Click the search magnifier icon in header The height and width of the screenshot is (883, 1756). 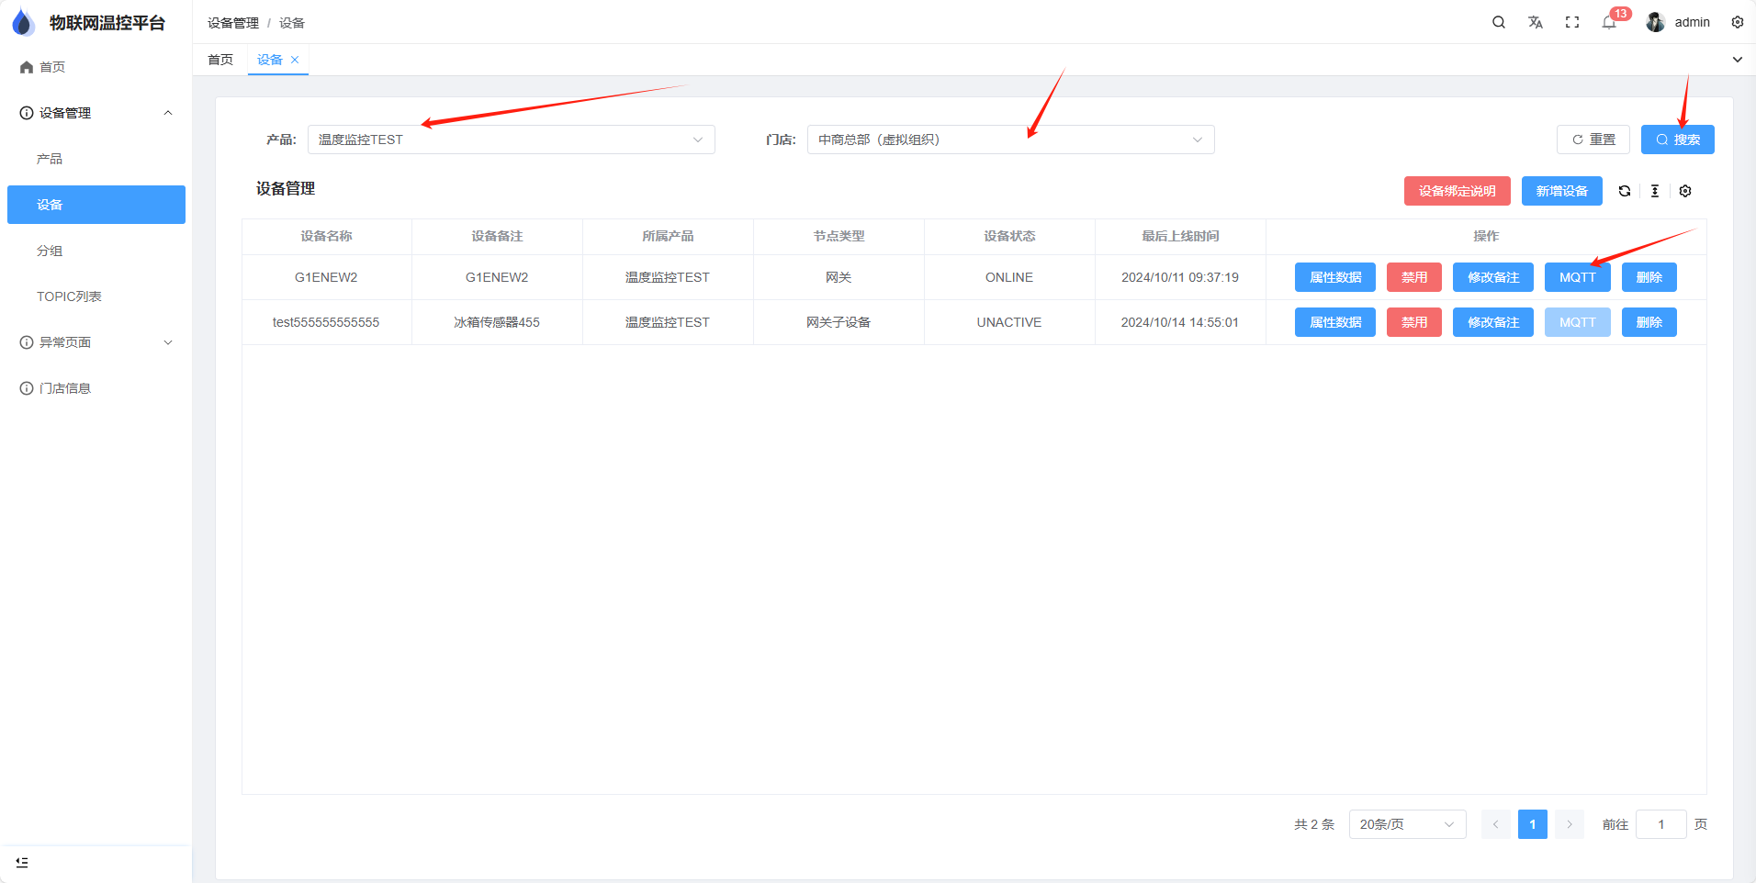1499,22
